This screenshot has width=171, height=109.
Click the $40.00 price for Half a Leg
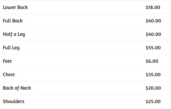pyautogui.click(x=153, y=34)
